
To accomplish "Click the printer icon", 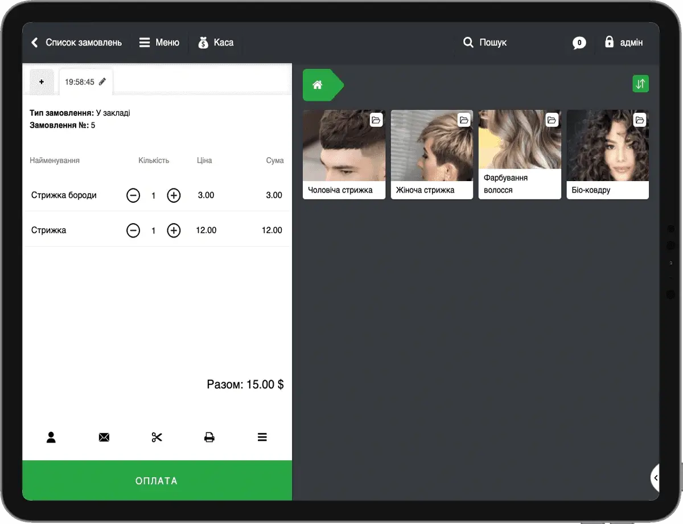I will coord(209,437).
